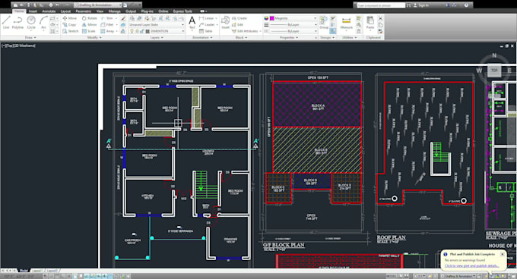This screenshot has width=517, height=279.
Task: Activate the Measure utility
Action: pos(346,23)
